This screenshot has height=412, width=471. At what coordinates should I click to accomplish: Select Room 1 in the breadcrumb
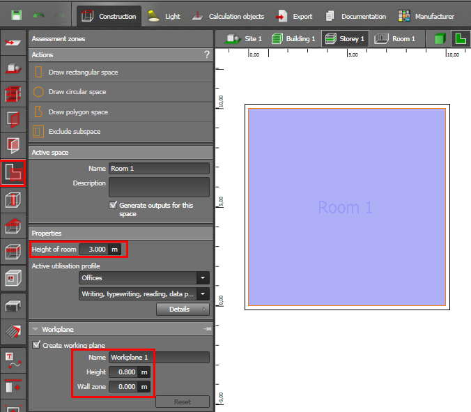395,39
